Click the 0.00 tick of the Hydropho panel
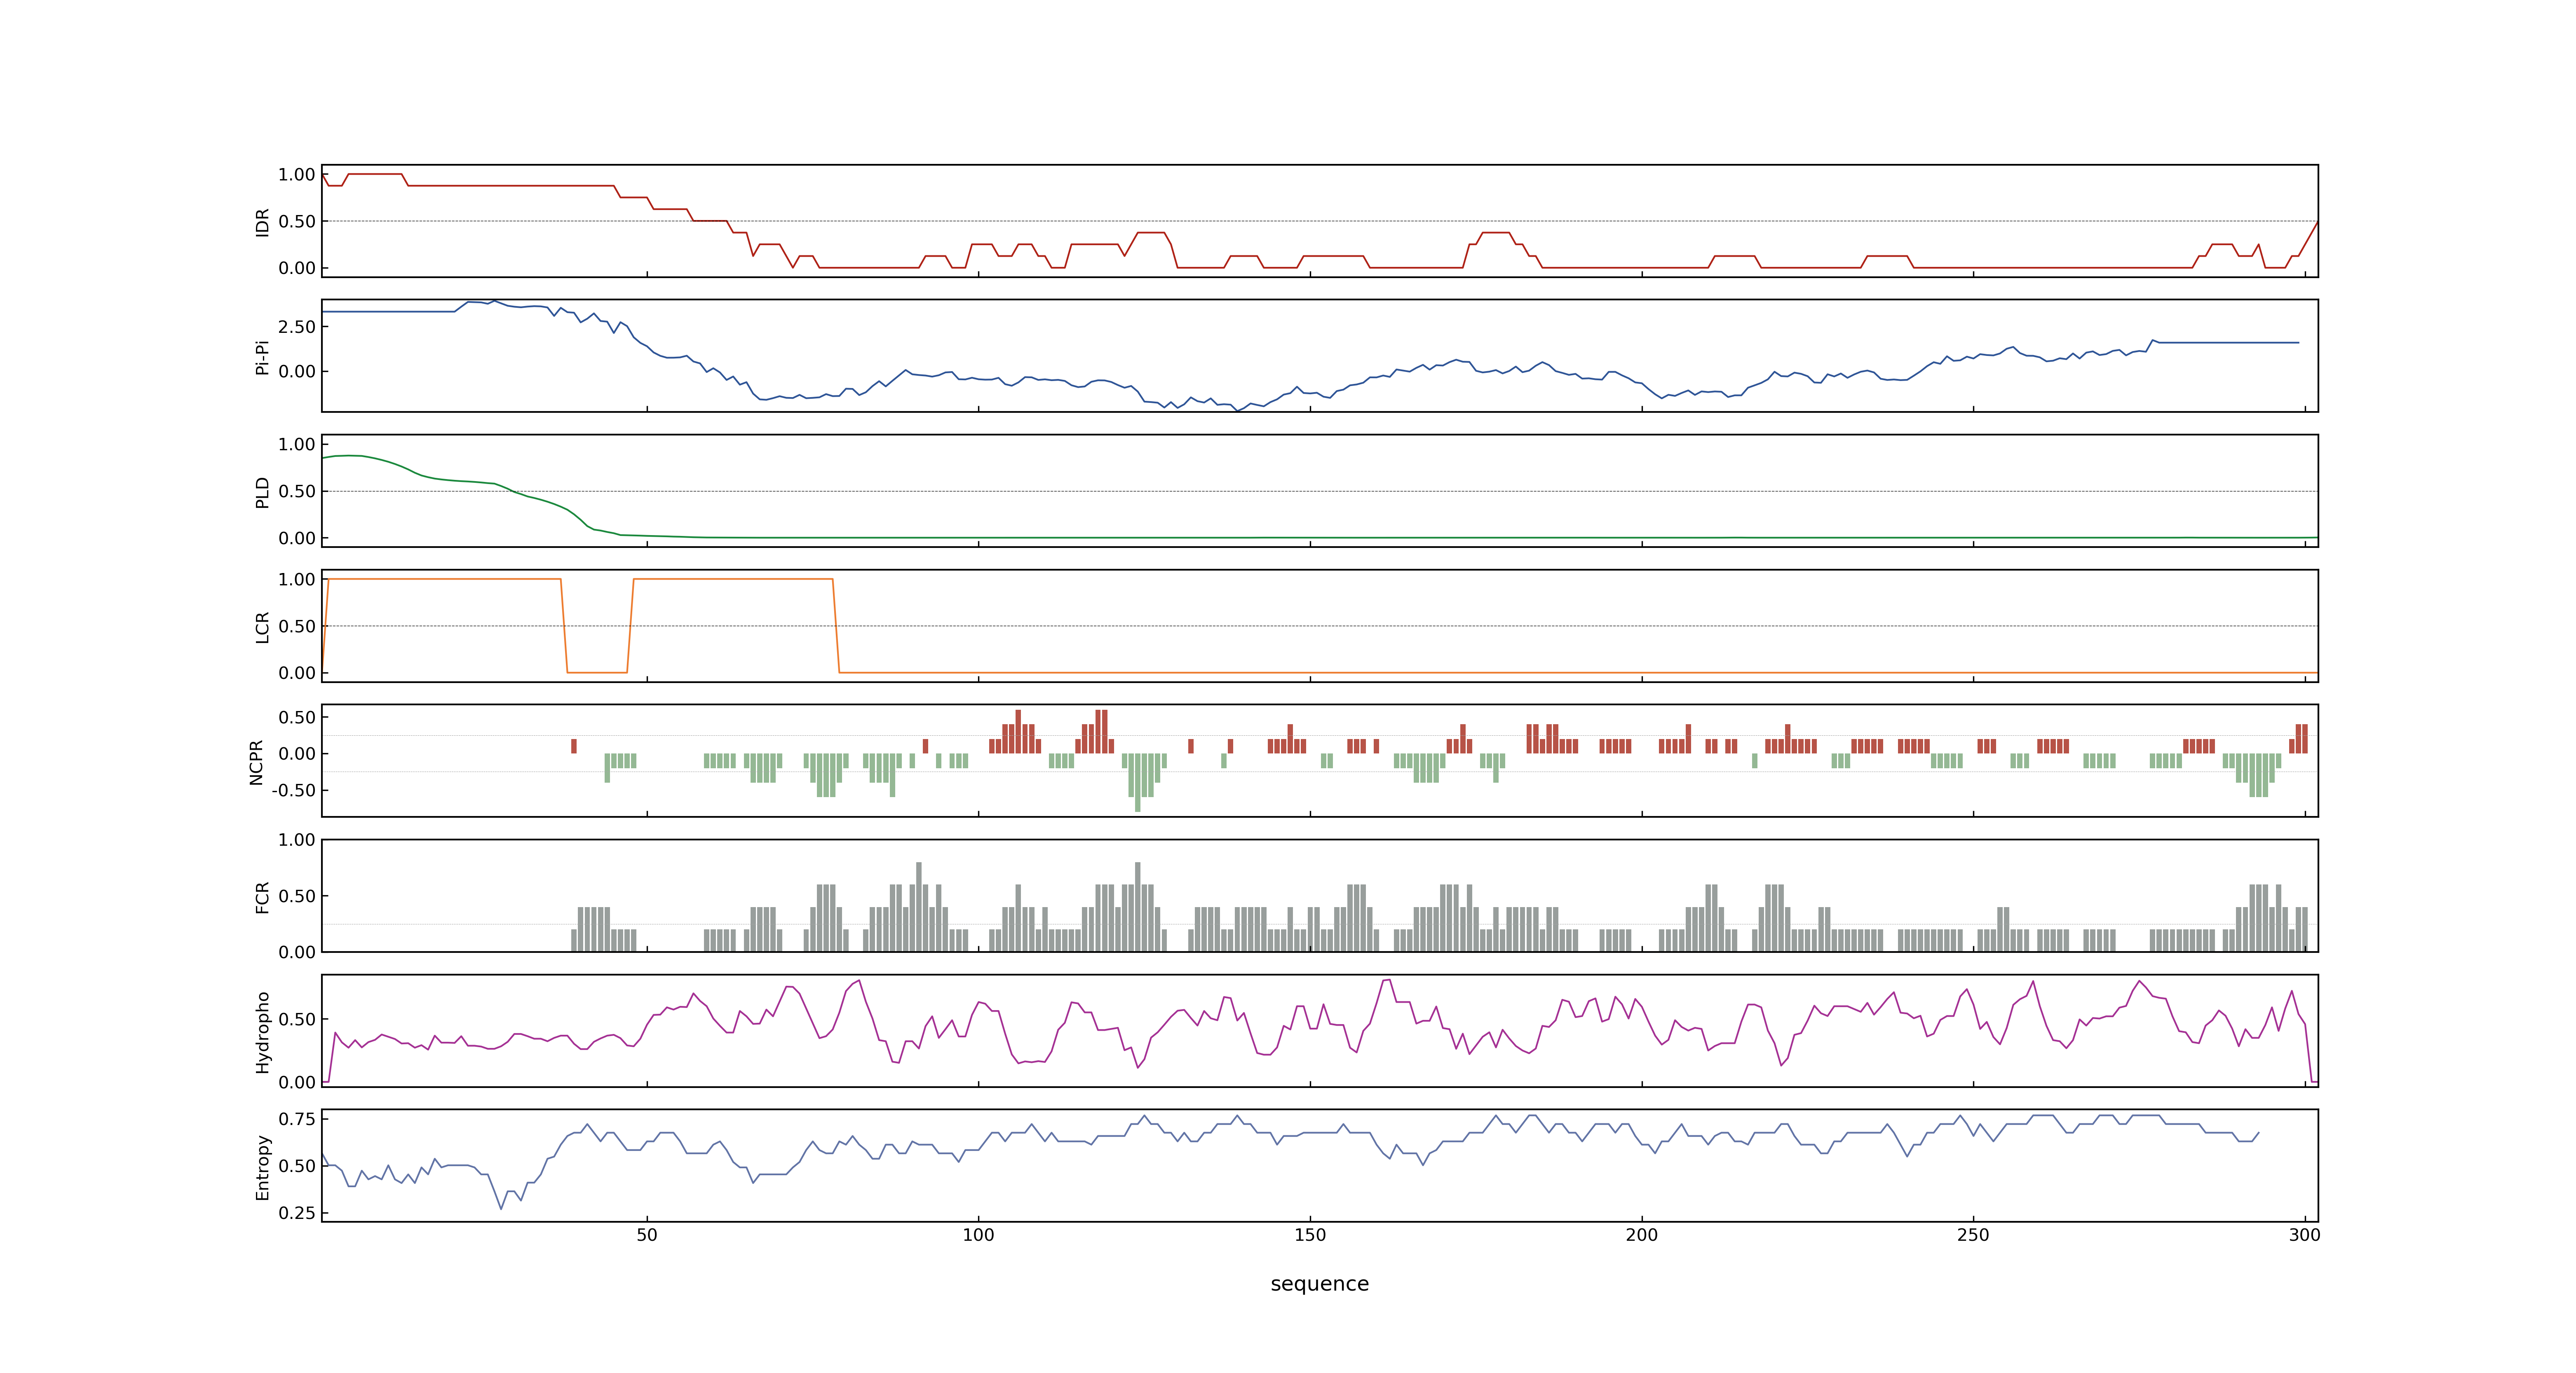The width and height of the screenshot is (2576, 1373). (297, 1082)
